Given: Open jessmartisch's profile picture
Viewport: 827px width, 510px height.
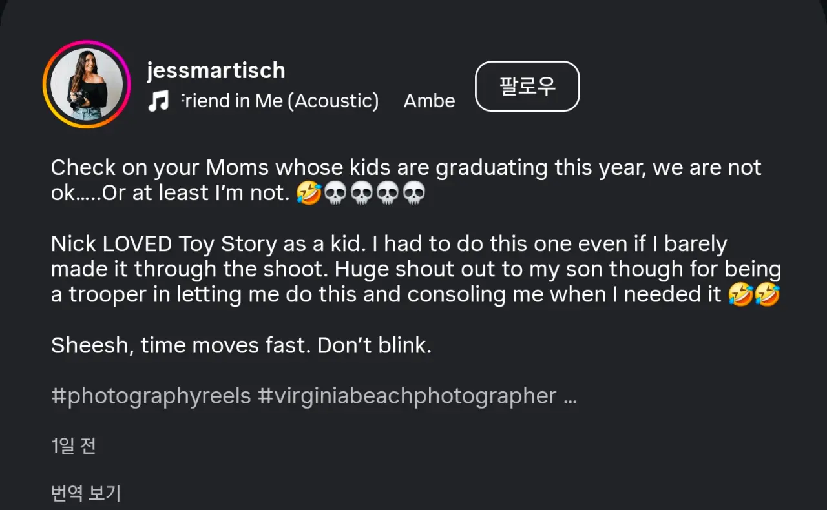Looking at the screenshot, I should click(87, 85).
